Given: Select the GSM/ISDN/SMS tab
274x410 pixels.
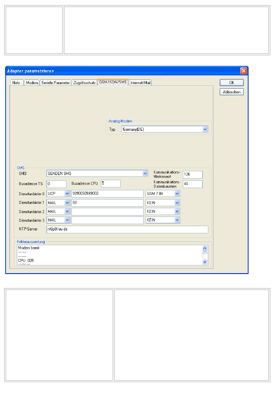Looking at the screenshot, I should [113, 82].
